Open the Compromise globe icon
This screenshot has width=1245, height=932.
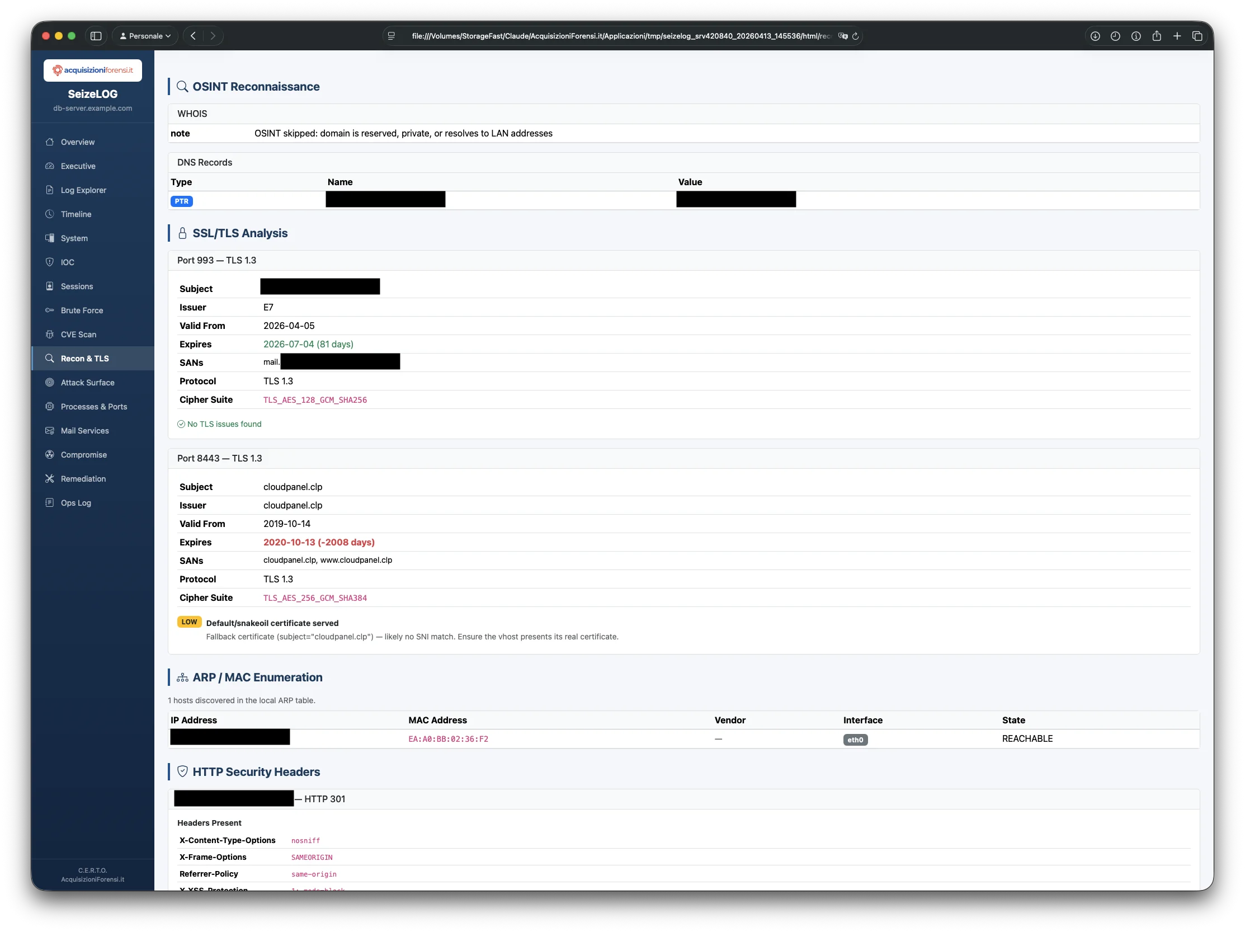tap(50, 454)
